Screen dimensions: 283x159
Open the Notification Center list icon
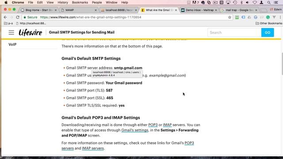(276, 3)
